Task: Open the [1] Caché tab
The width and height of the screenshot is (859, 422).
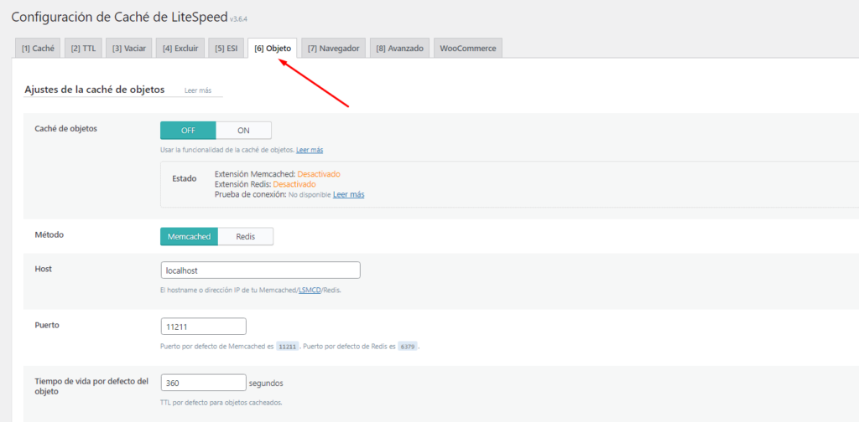Action: [x=38, y=48]
